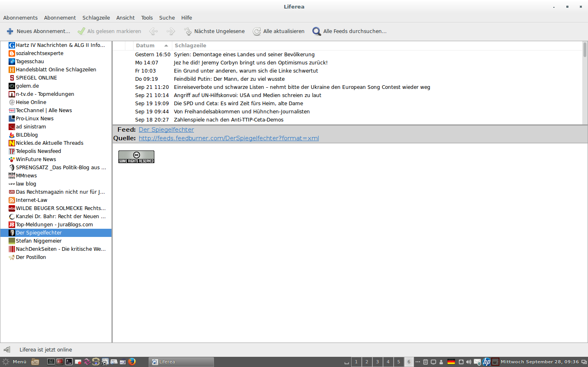Open the Abonnements menu
Screen dimensions: 588x367
20,18
